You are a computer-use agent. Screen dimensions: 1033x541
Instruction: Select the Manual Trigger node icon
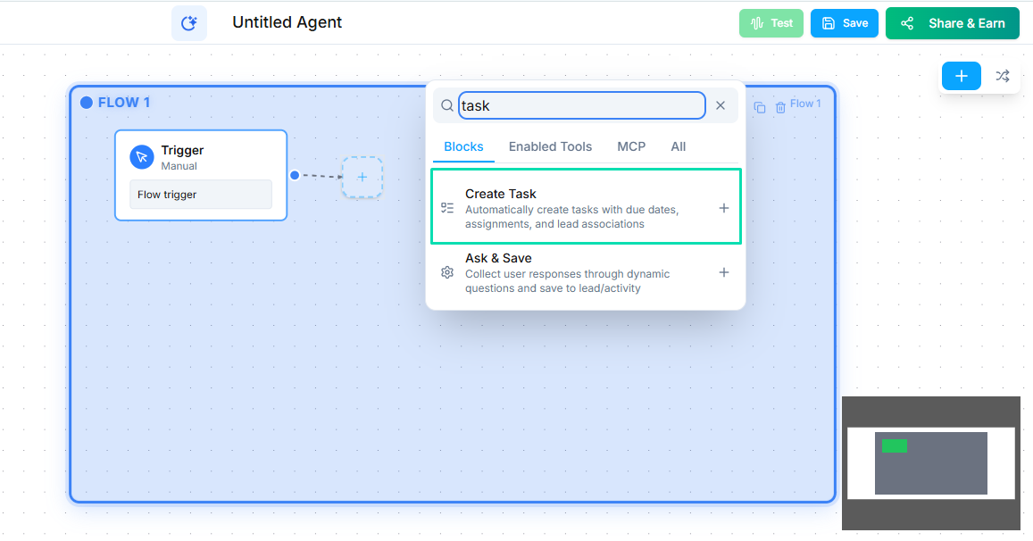click(x=142, y=156)
